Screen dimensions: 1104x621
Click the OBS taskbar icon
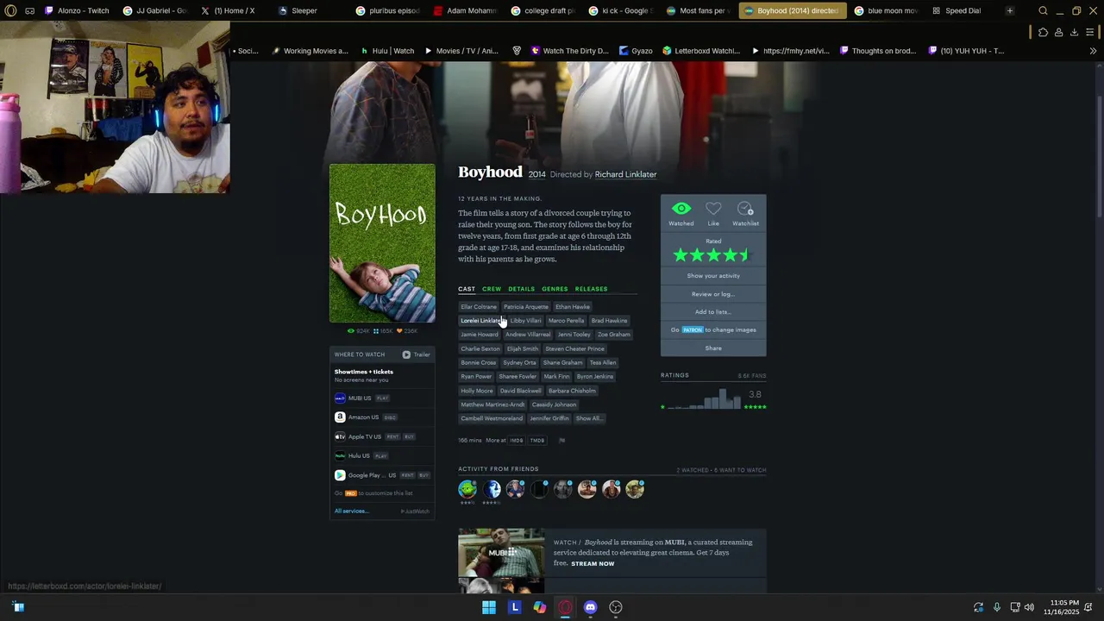click(616, 607)
